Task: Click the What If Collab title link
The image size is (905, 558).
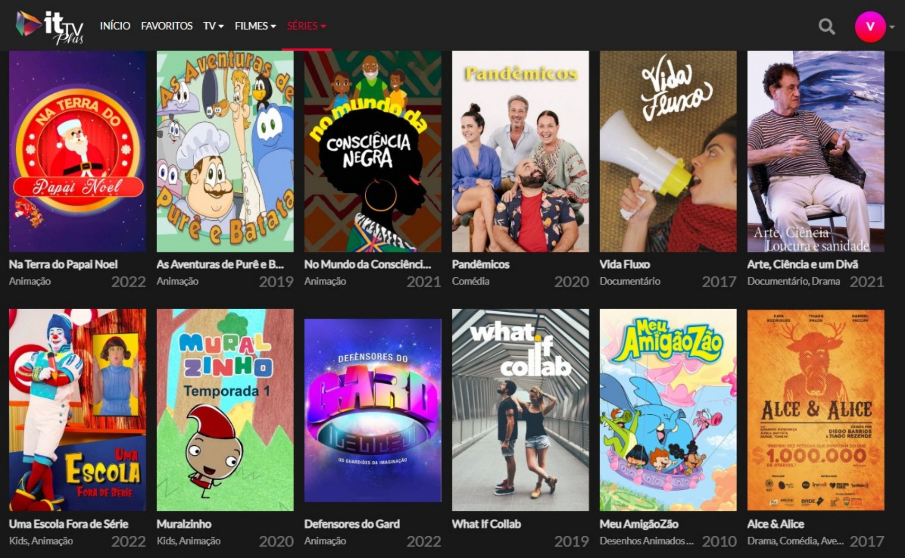Action: tap(486, 524)
